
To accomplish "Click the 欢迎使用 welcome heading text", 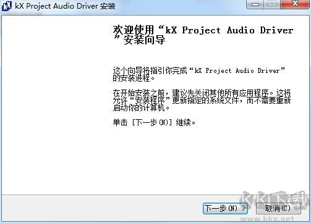I will [133, 30].
